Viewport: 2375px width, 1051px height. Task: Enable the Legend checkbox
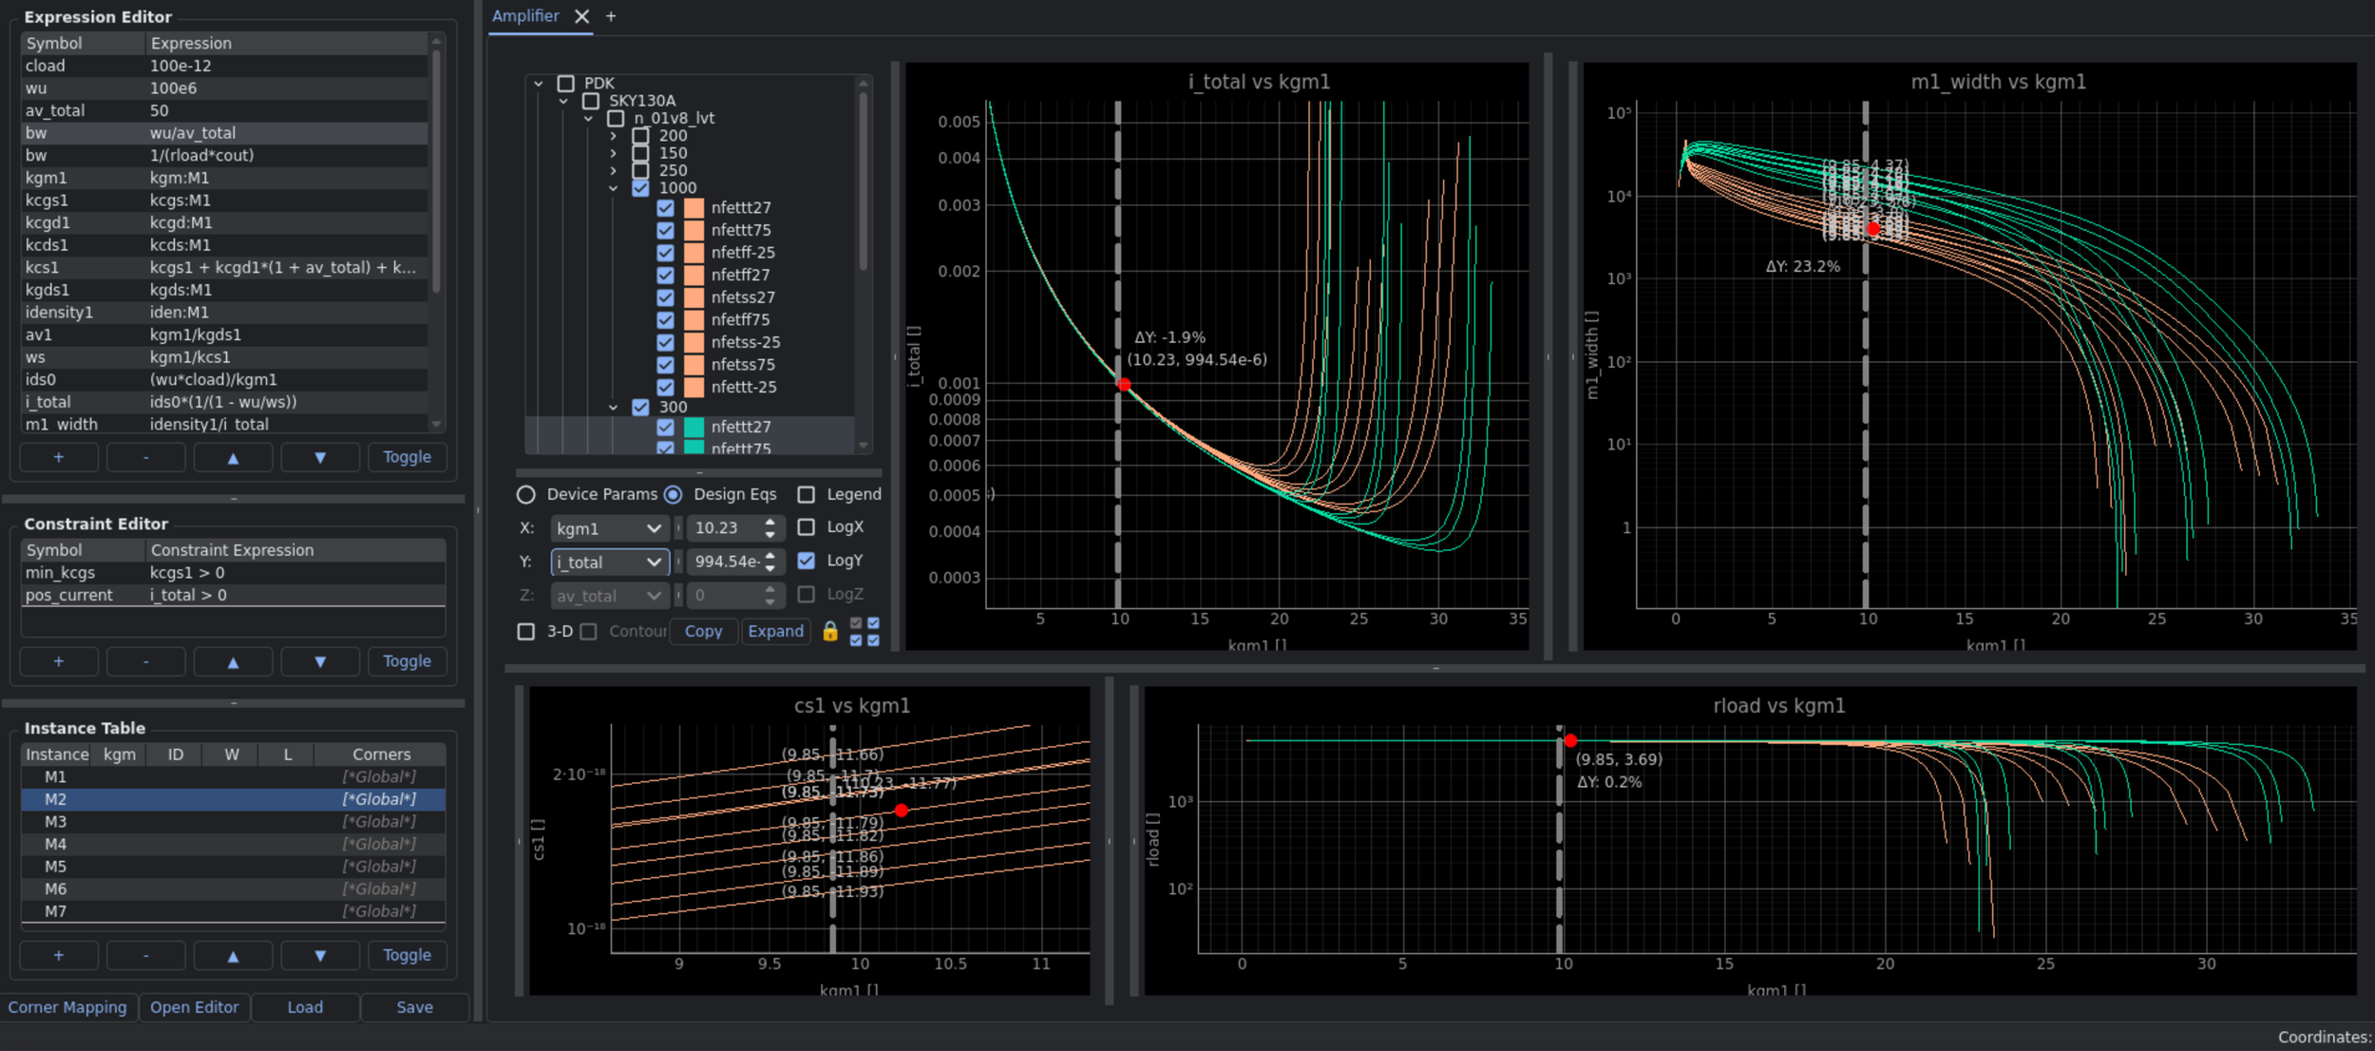tap(806, 494)
